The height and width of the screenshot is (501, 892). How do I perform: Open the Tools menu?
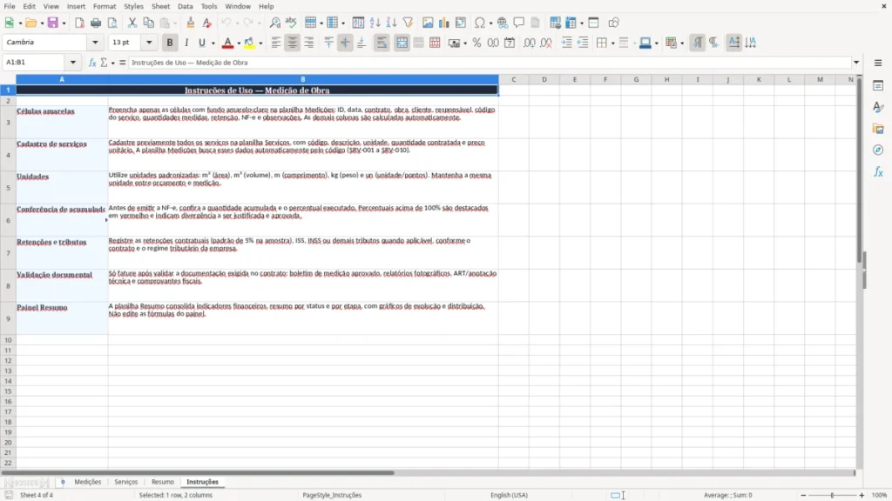coord(209,6)
